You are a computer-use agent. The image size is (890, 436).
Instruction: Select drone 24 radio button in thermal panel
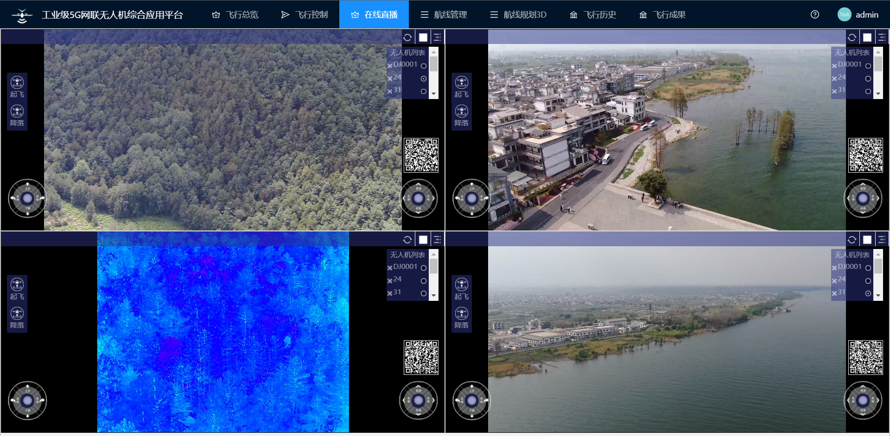click(423, 281)
